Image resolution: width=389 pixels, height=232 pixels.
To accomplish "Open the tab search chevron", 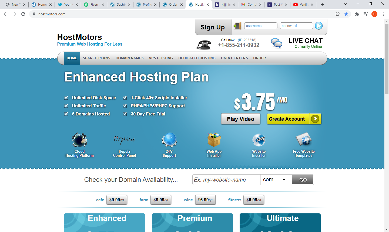I will pyautogui.click(x=346, y=4).
